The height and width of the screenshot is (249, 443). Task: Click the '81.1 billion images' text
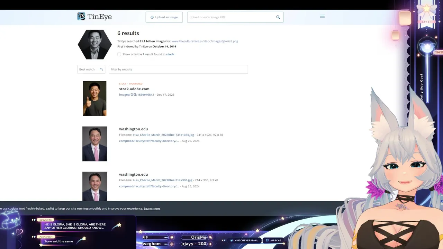[153, 41]
